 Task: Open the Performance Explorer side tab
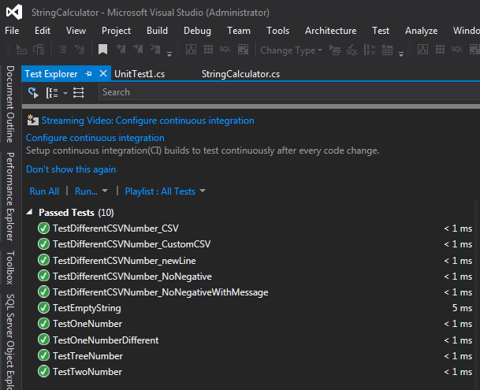click(x=10, y=196)
